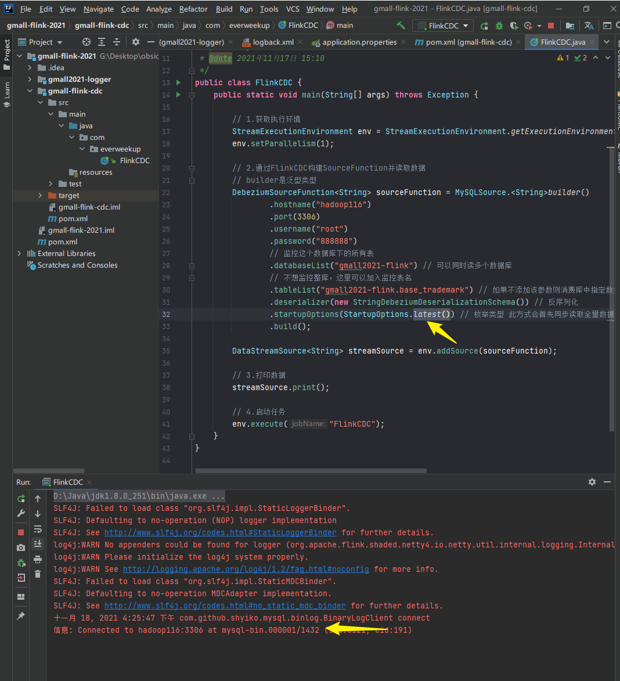The image size is (620, 681).
Task: Go to next highlighted problem arrow
Action: tap(607, 57)
